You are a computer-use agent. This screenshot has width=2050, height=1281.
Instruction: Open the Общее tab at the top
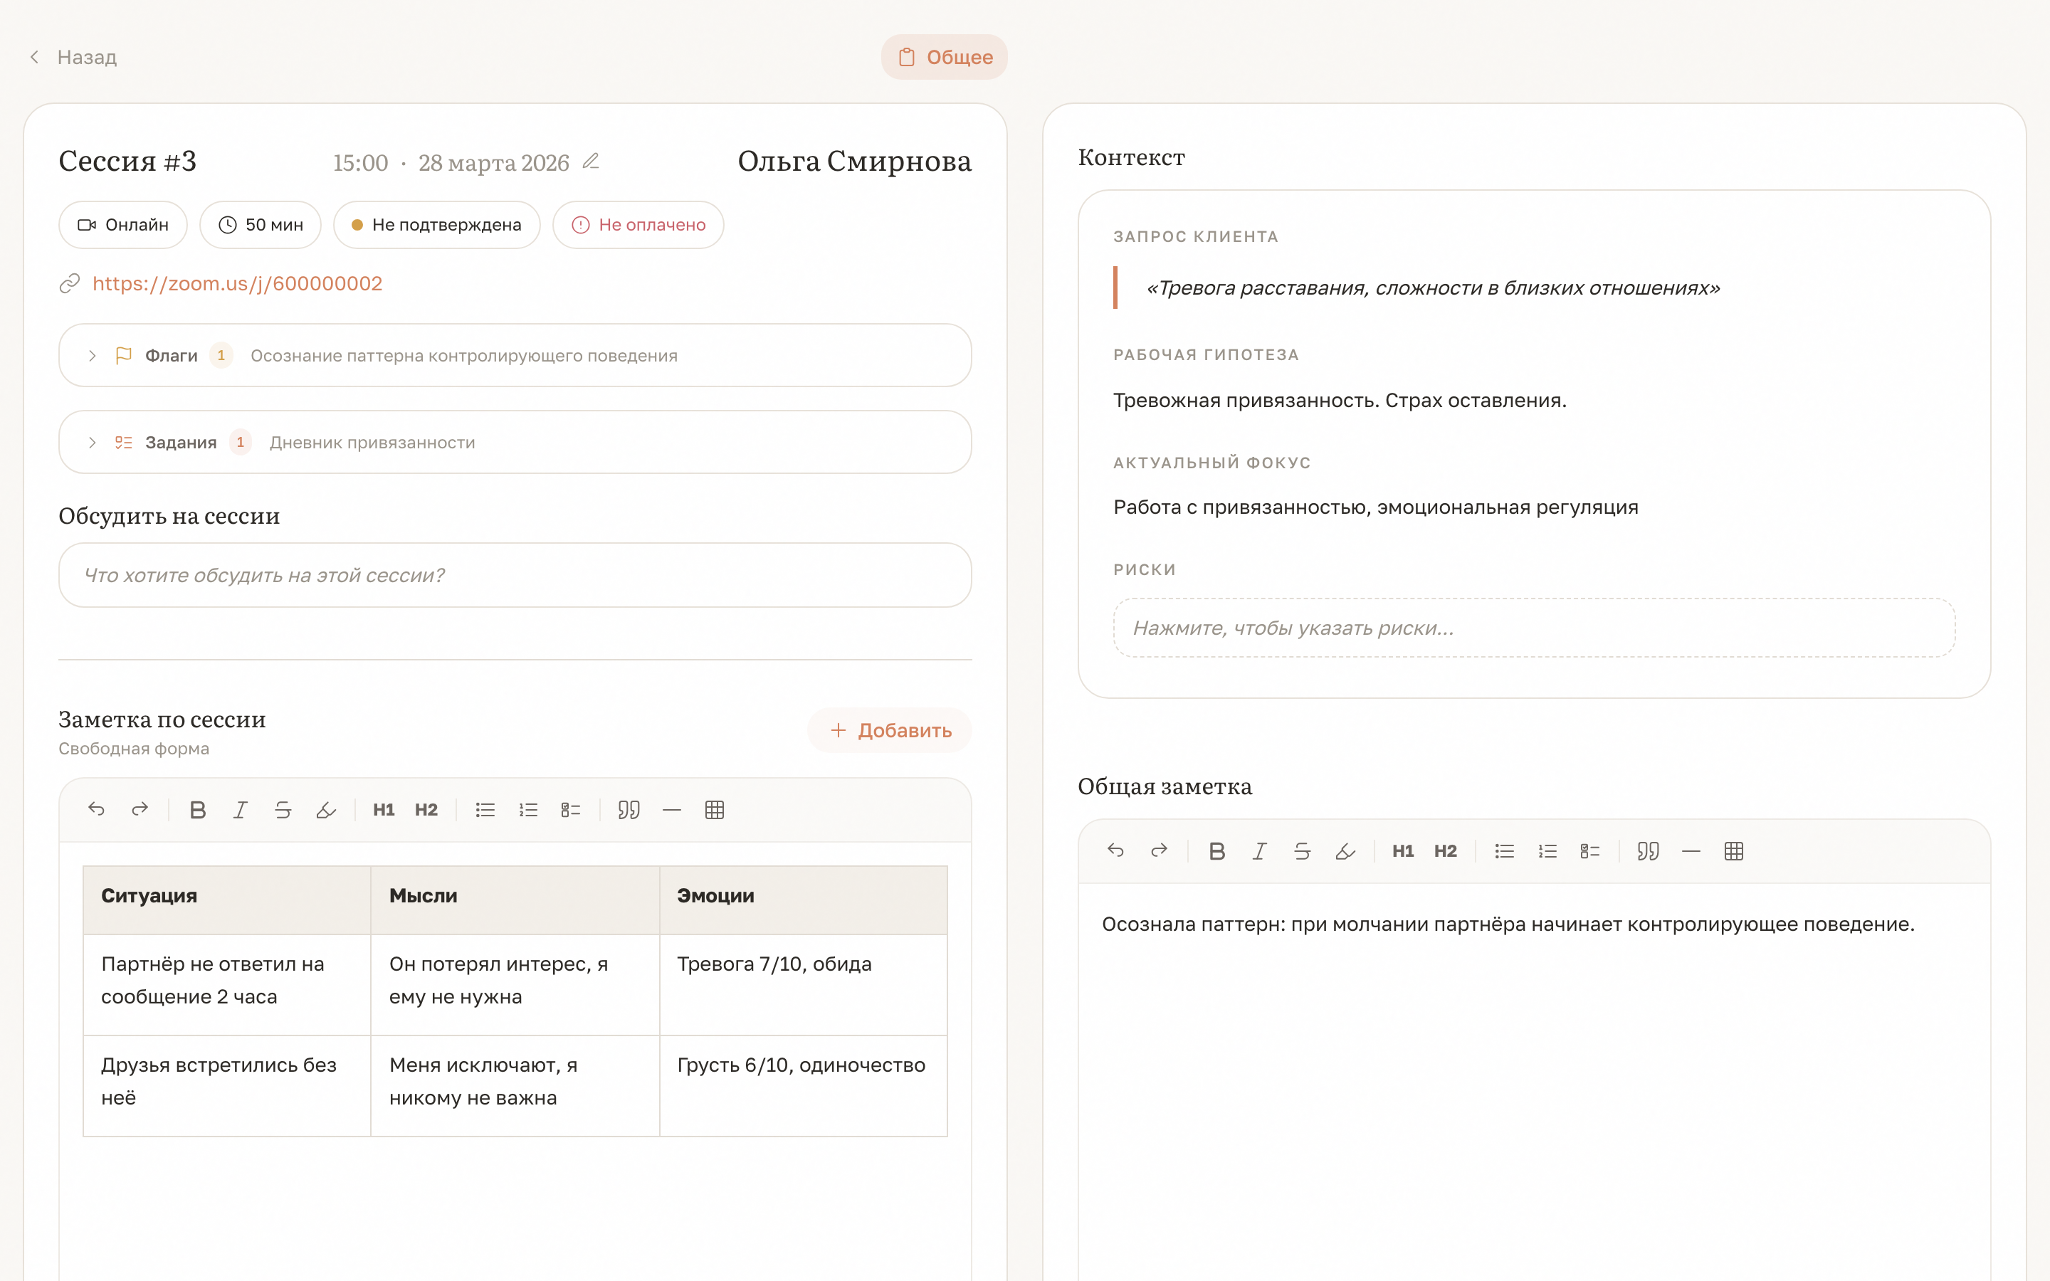[944, 57]
